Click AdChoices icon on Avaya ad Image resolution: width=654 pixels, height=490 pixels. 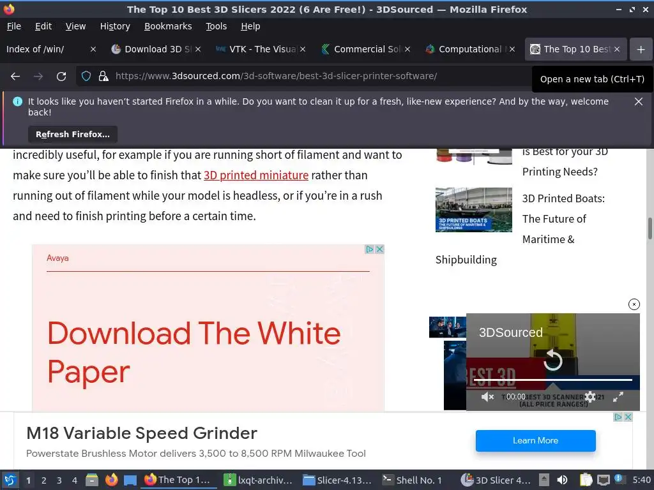coord(370,249)
